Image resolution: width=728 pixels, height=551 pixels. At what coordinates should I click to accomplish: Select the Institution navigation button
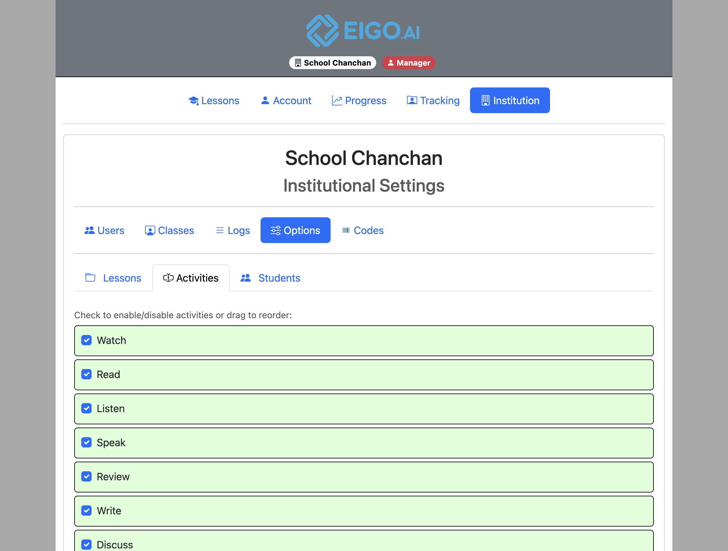coord(510,100)
